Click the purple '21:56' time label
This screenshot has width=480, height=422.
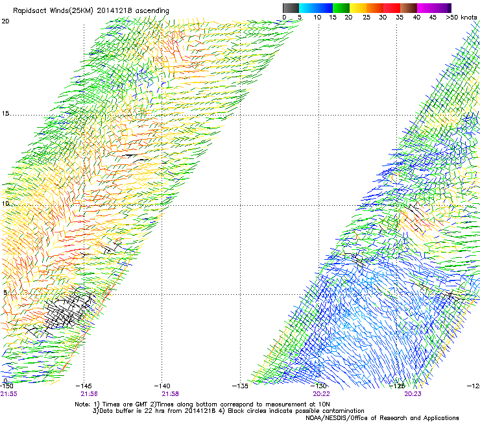(x=89, y=394)
